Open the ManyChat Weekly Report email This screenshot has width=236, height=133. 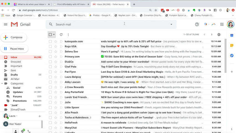[x=135, y=128]
